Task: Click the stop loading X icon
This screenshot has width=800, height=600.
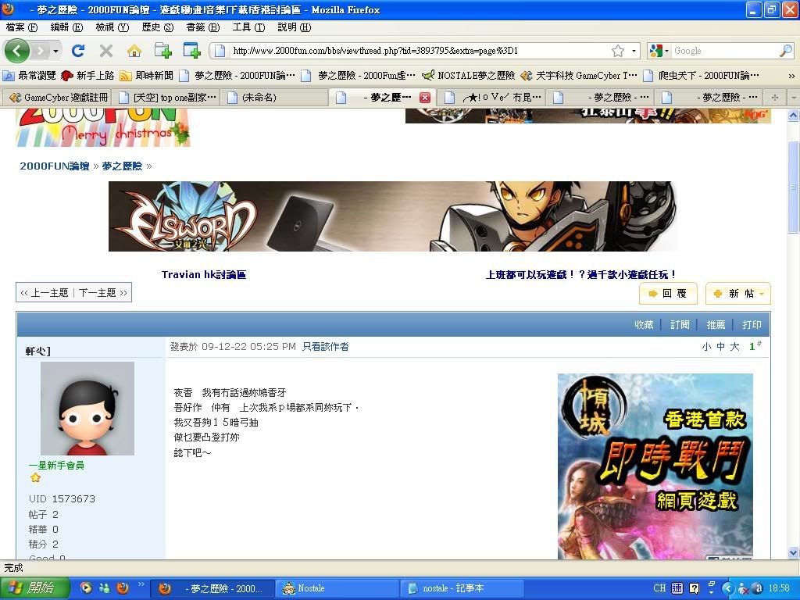Action: [106, 51]
